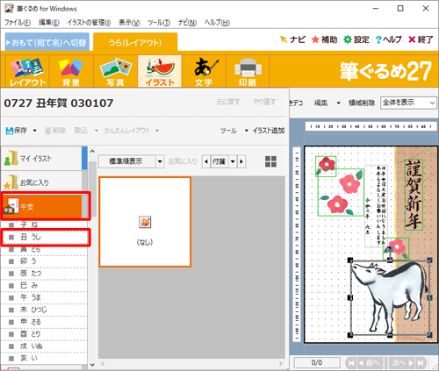
Task: Click 謹賀新年 text on postcard
Action: (x=414, y=195)
